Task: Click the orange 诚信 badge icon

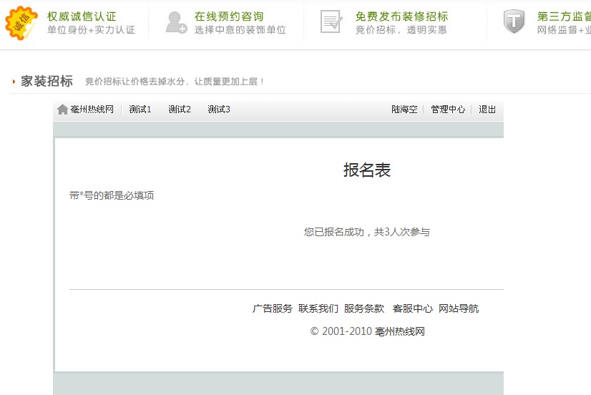Action: click(x=21, y=24)
